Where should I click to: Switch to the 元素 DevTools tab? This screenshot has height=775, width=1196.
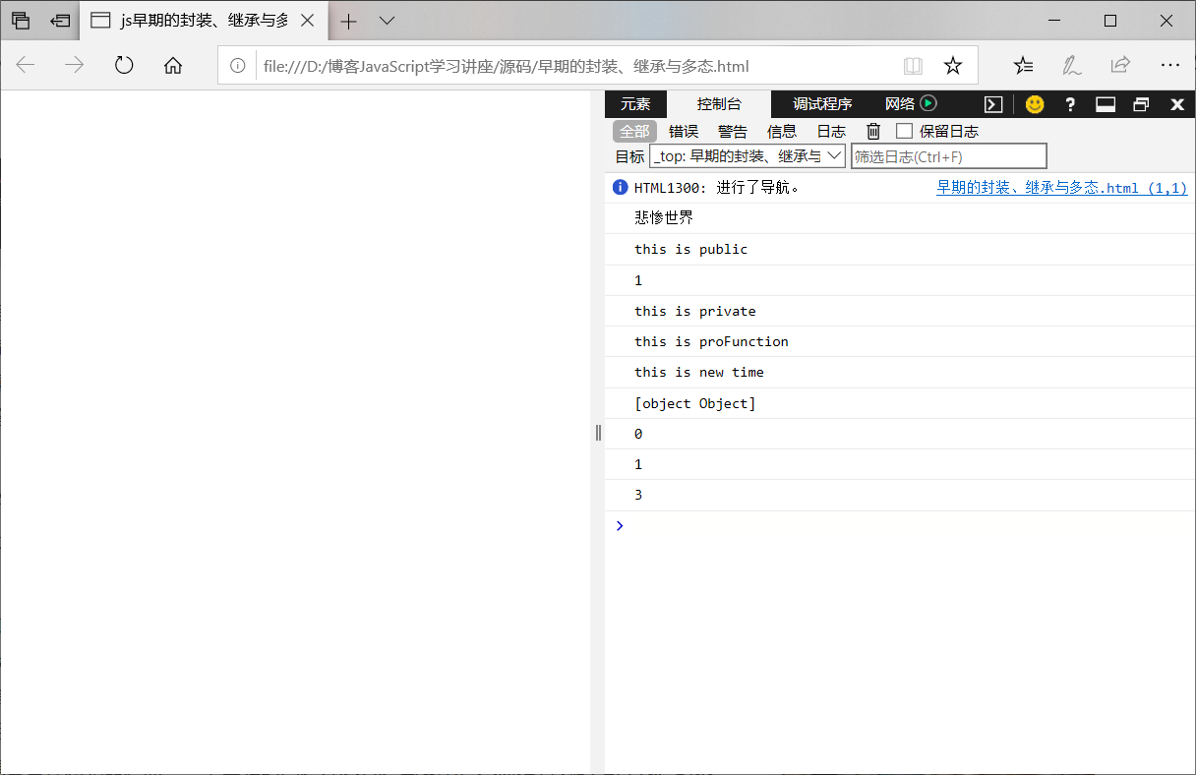point(635,104)
